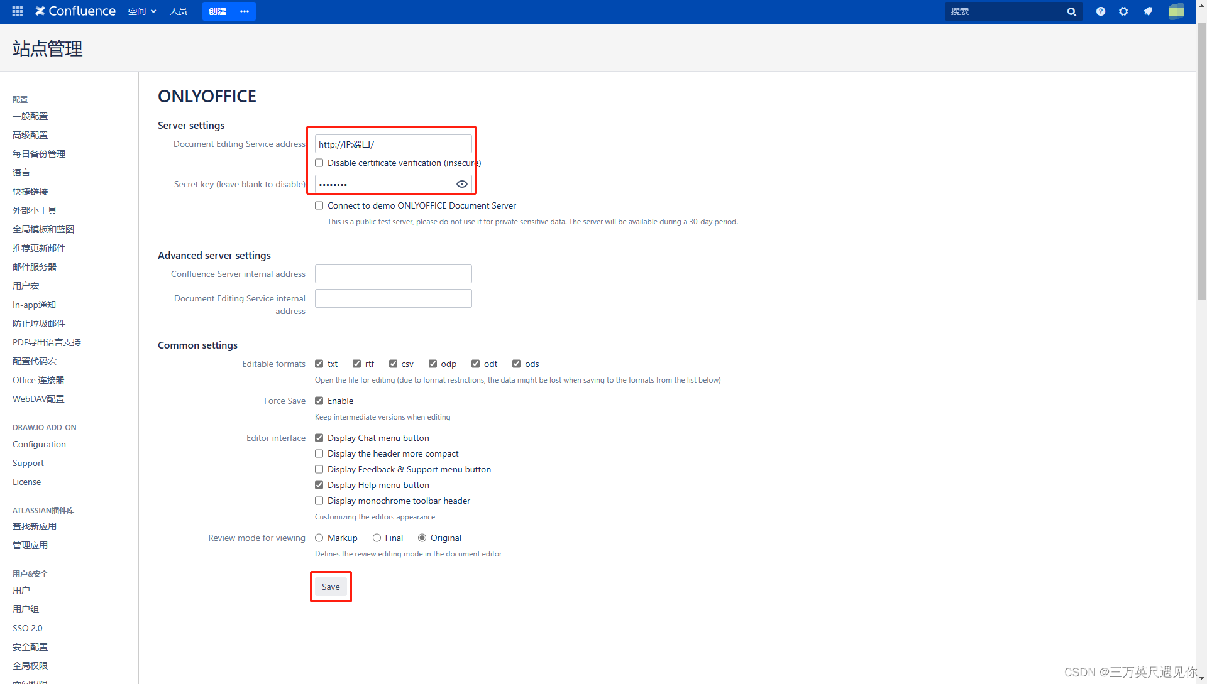Viewport: 1207px width, 684px height.
Task: Click the notifications rocket icon
Action: tap(1148, 11)
